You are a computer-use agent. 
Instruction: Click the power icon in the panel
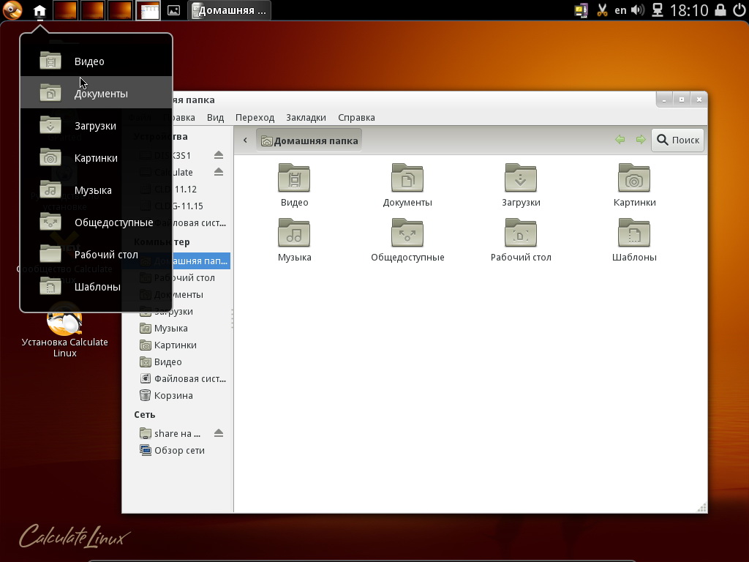click(739, 10)
